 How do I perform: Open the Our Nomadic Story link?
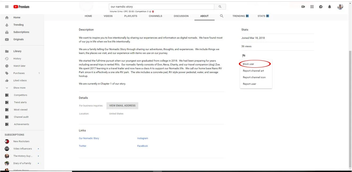(89, 138)
